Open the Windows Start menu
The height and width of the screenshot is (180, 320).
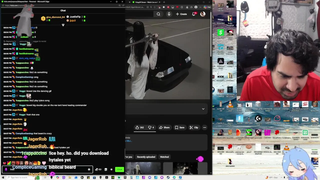point(3,177)
